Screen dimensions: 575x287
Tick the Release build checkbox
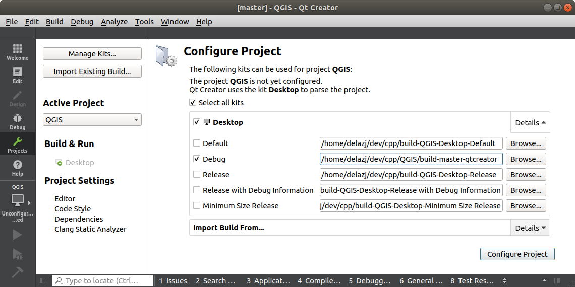[197, 175]
